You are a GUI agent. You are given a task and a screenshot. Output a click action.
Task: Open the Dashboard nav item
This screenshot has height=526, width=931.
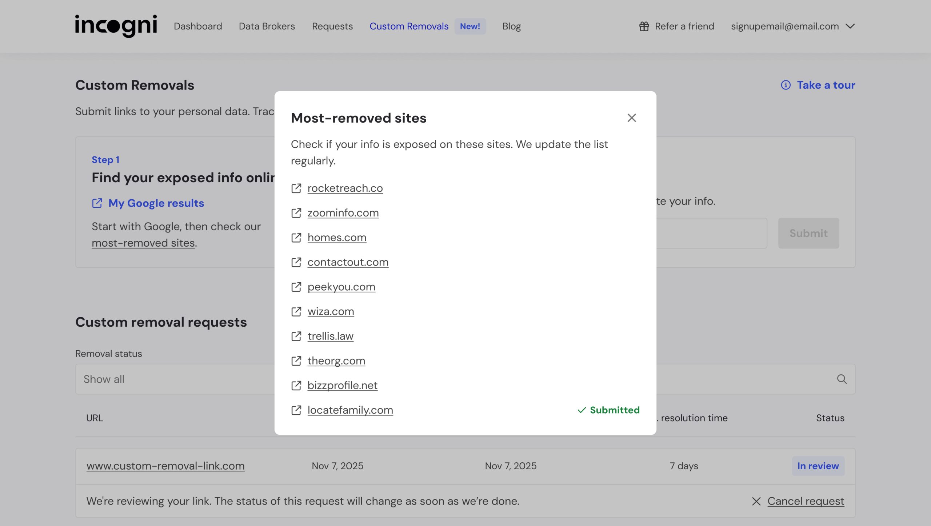tap(198, 26)
